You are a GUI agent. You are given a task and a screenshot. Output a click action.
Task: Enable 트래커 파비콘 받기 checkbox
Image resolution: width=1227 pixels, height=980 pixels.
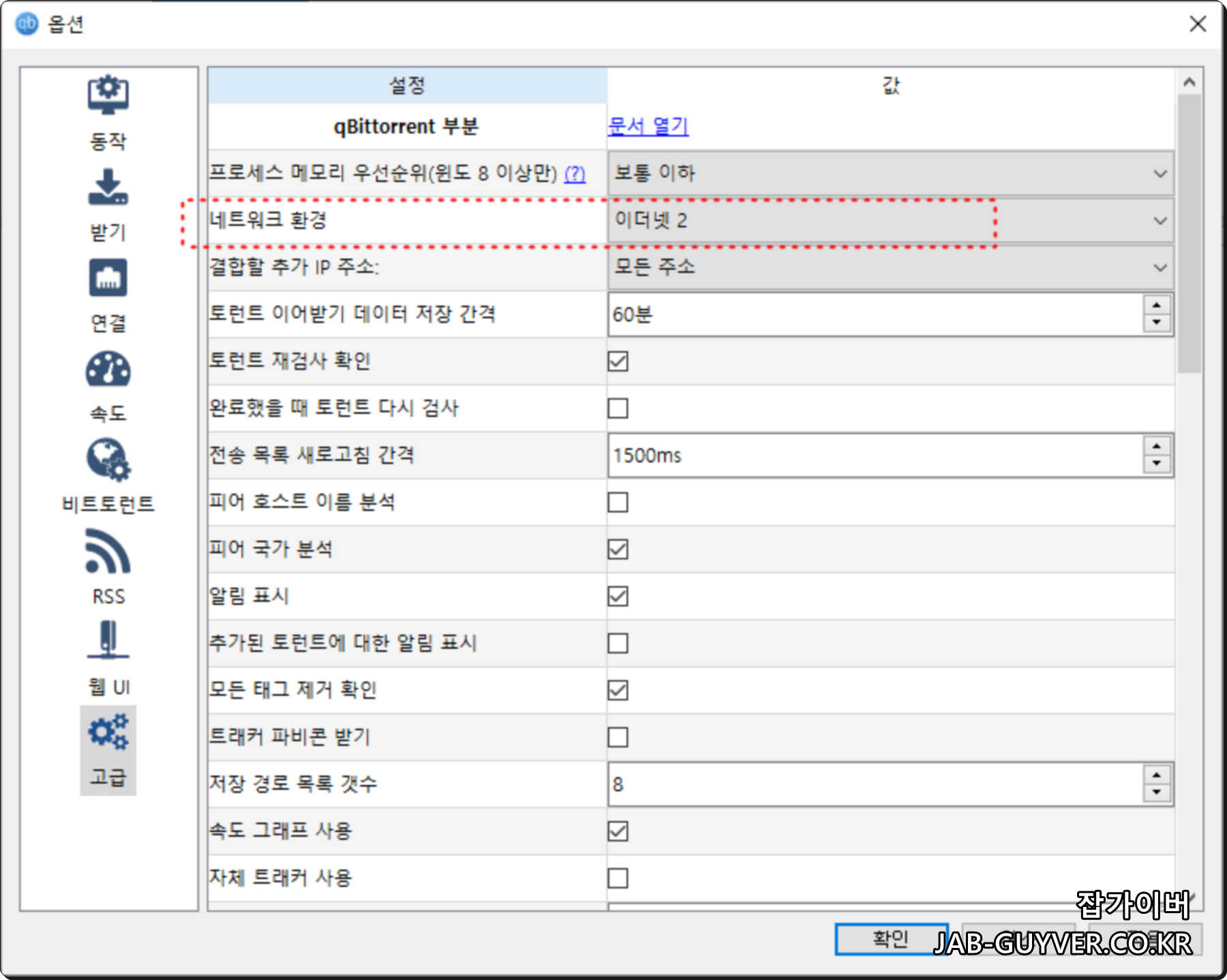618,737
